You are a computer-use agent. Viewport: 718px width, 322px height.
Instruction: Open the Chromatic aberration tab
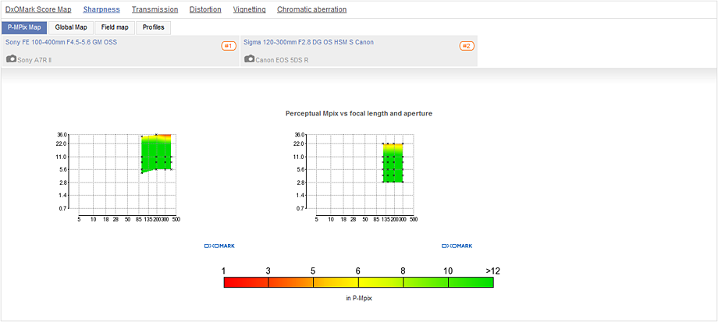(312, 9)
